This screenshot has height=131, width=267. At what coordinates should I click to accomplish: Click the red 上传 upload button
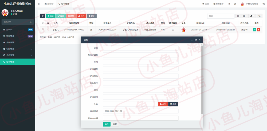pyautogui.click(x=163, y=104)
